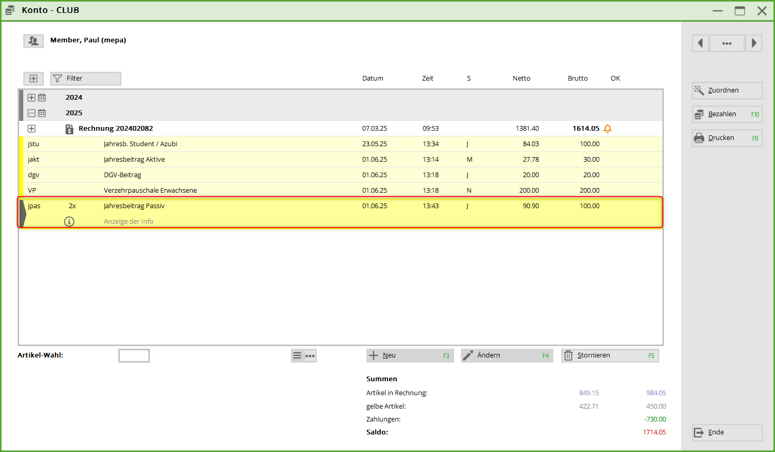Screen dimensions: 775x452
Task: Click Ändern to edit the entry
Action: tap(506, 355)
